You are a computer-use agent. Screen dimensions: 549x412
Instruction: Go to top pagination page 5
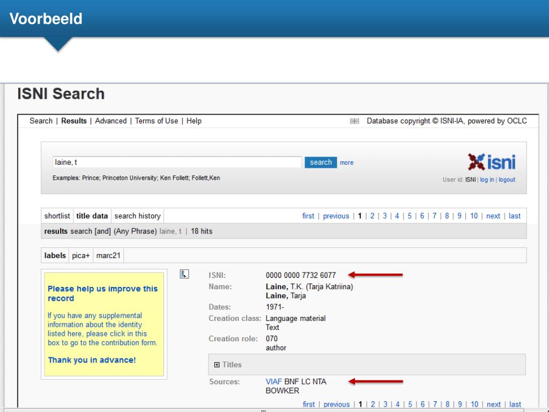[409, 216]
